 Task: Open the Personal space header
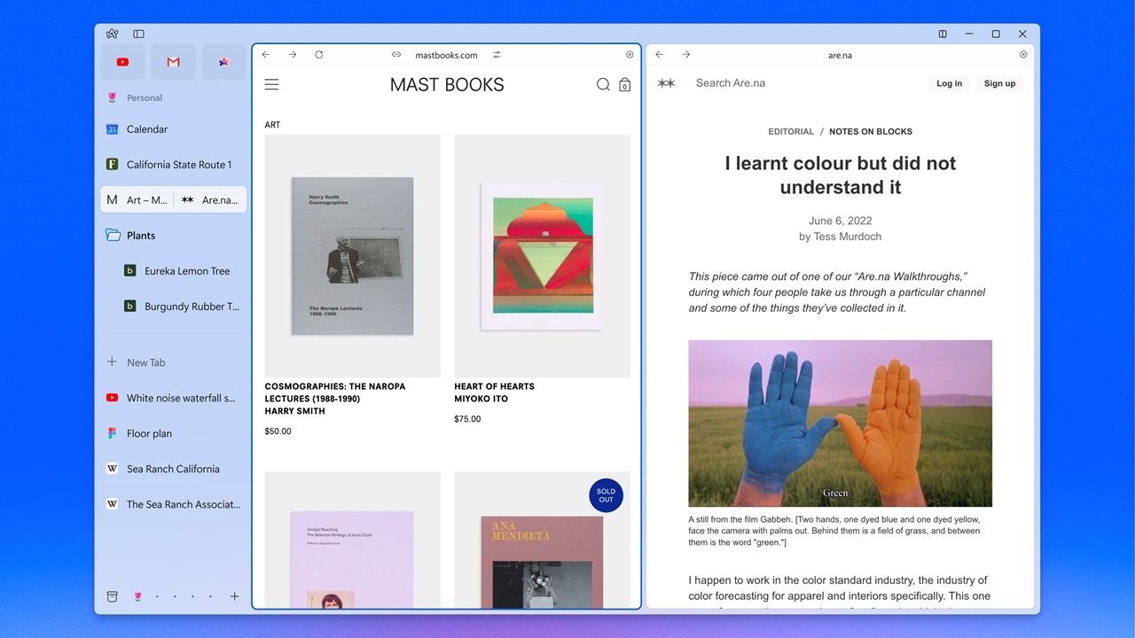[x=144, y=98]
